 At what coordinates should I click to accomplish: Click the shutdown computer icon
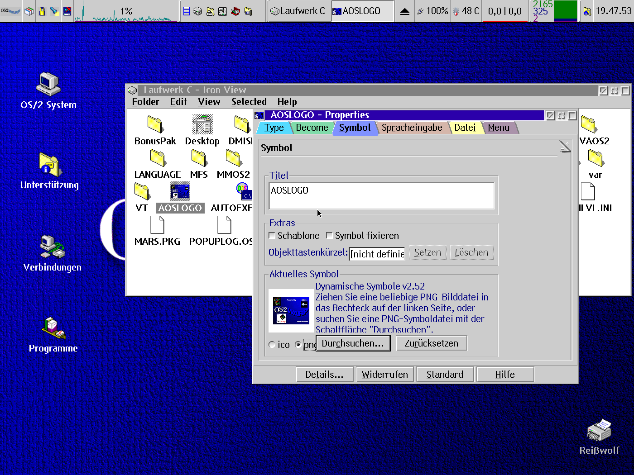pyautogui.click(x=67, y=11)
